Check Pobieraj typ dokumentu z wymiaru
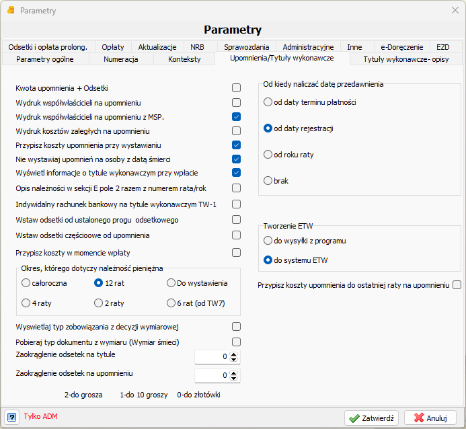Image resolution: width=466 pixels, height=429 pixels. [x=236, y=342]
